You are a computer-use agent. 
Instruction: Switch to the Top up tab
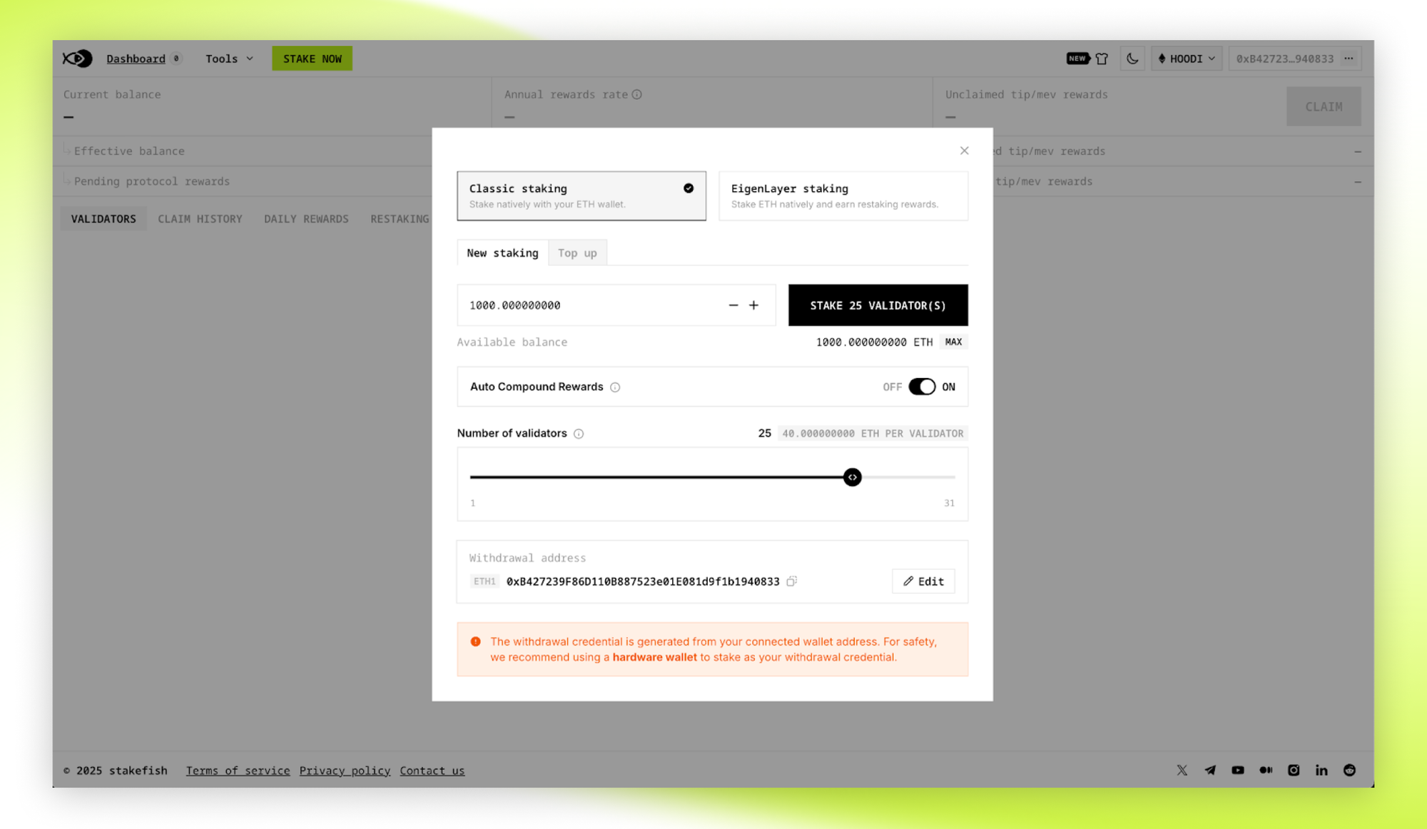577,253
